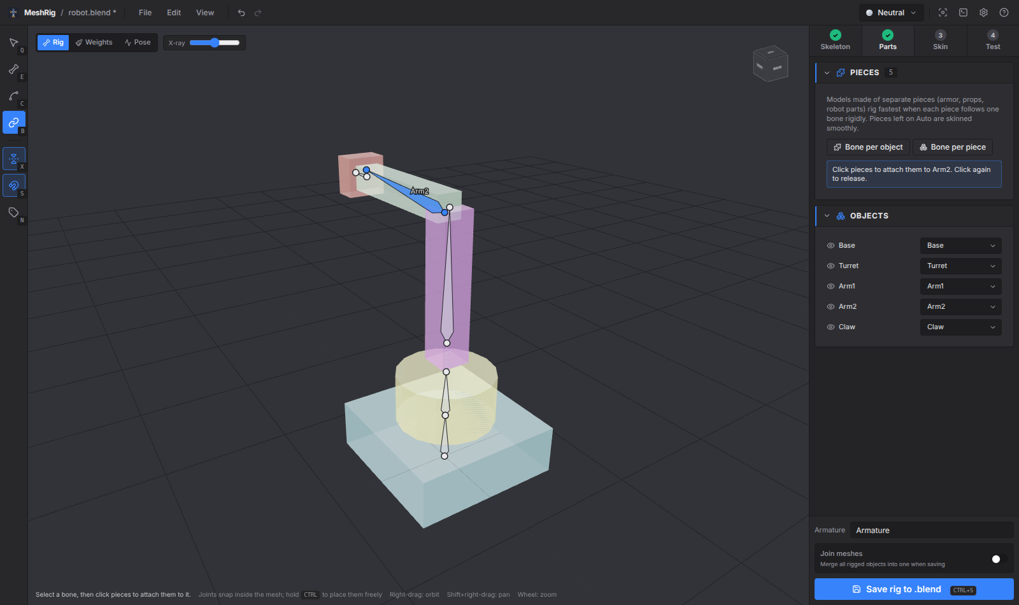Click the focus frame view icon
Viewport: 1019px width, 605px height.
943,13
